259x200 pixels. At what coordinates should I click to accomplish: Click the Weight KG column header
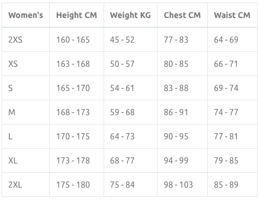point(130,15)
